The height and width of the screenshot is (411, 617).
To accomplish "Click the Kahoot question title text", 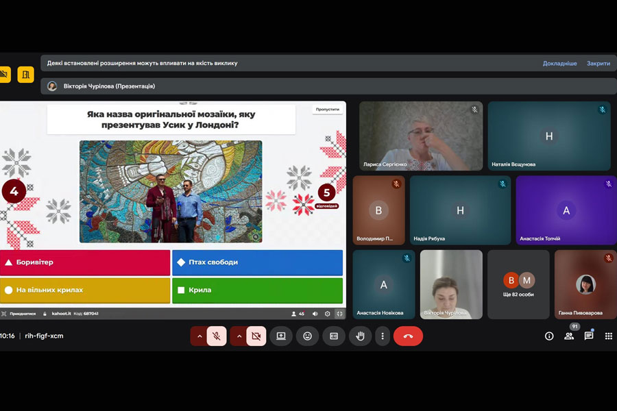I will point(171,120).
